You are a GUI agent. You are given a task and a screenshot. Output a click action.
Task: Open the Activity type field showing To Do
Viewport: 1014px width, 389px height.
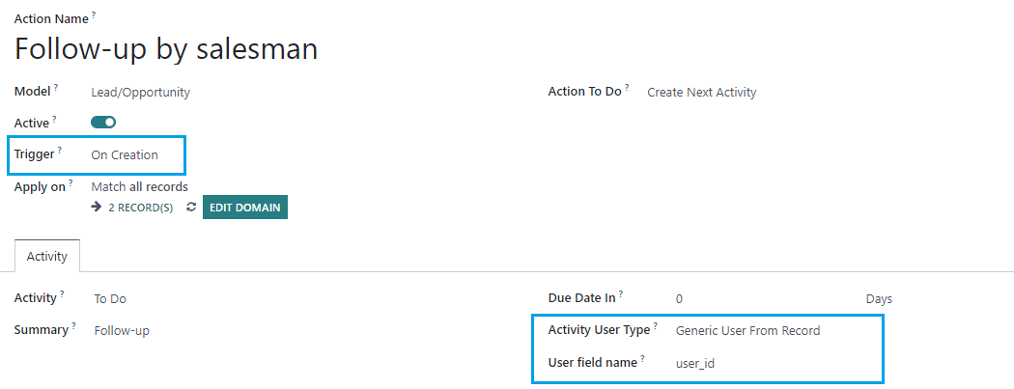tap(110, 299)
